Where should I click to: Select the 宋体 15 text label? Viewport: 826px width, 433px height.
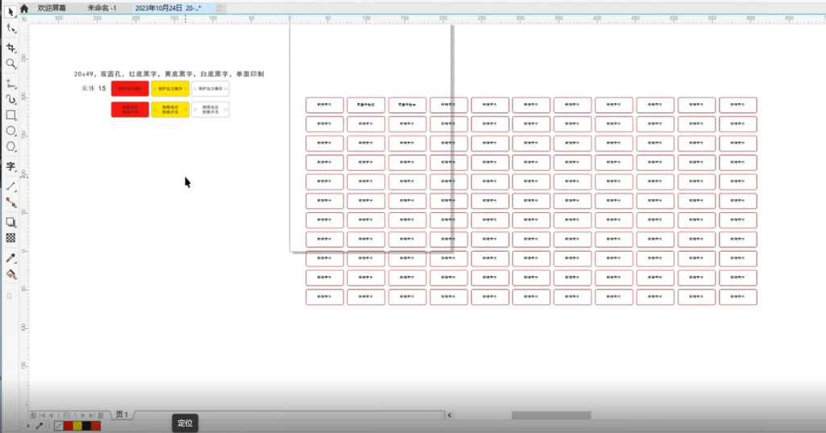click(x=94, y=89)
